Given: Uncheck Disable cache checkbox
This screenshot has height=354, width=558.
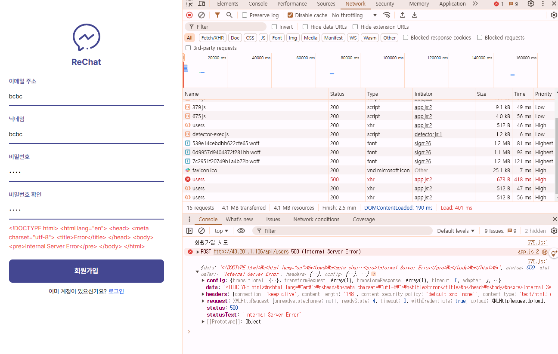Looking at the screenshot, I should (x=290, y=15).
